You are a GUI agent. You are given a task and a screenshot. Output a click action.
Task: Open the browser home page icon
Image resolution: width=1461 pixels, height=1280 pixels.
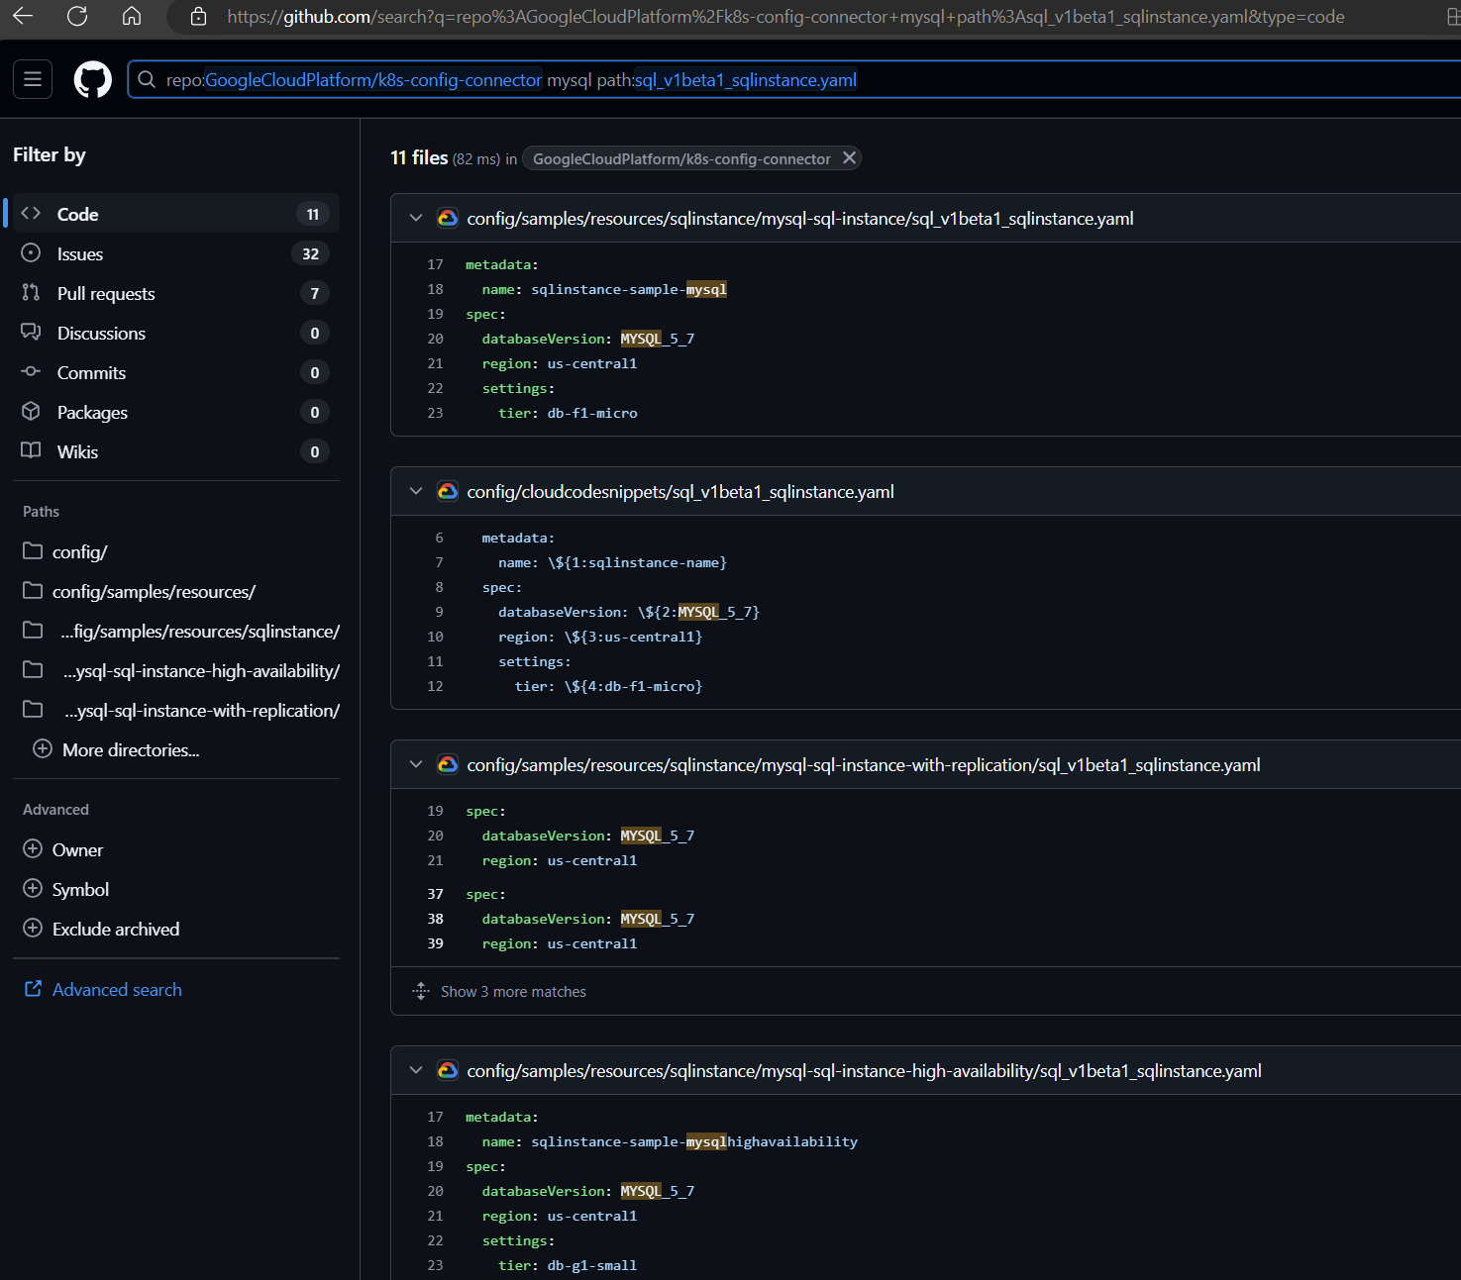[x=132, y=16]
